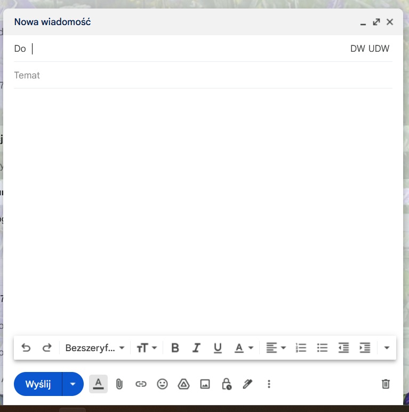Click the attach files paperclip icon
This screenshot has height=412, width=409.
tap(119, 384)
